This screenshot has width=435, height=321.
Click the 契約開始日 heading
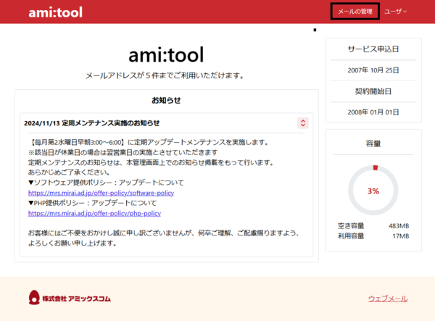point(373,91)
